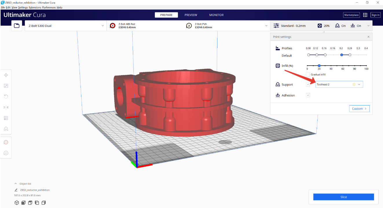Open a file with the folder icon
The height and width of the screenshot is (208, 383).
17,26
